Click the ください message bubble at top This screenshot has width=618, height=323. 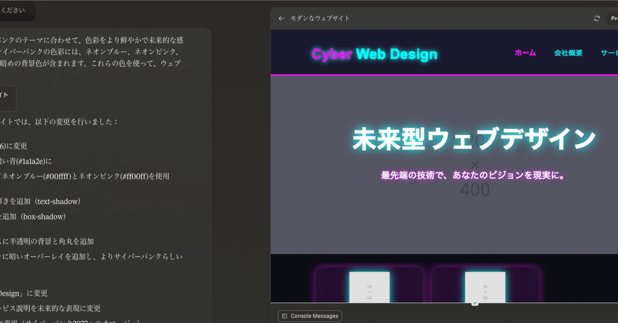coord(17,10)
